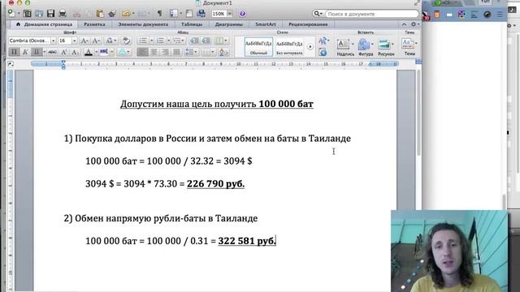Apply the Обычный style
This screenshot has height=292, width=520.
pyautogui.click(x=258, y=47)
